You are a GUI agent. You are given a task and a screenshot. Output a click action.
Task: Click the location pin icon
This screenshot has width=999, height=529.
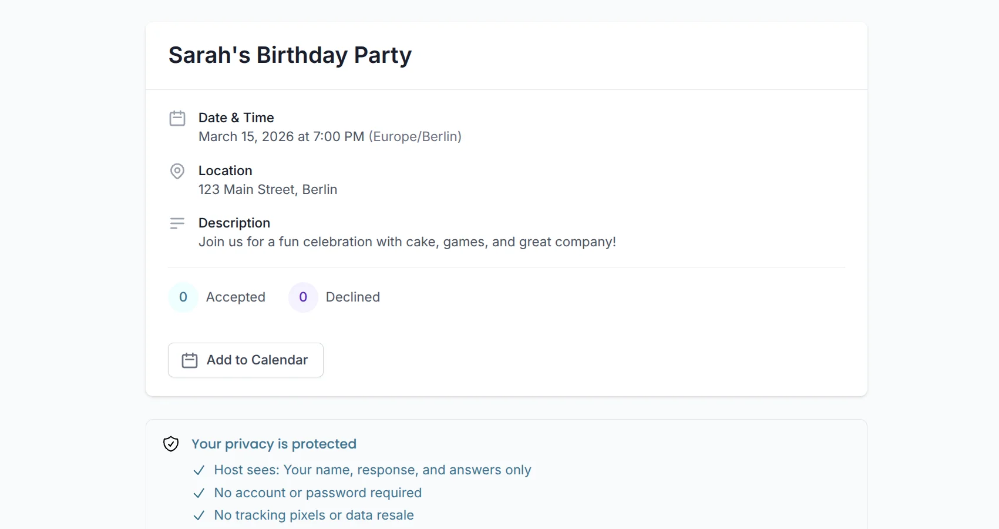(177, 171)
